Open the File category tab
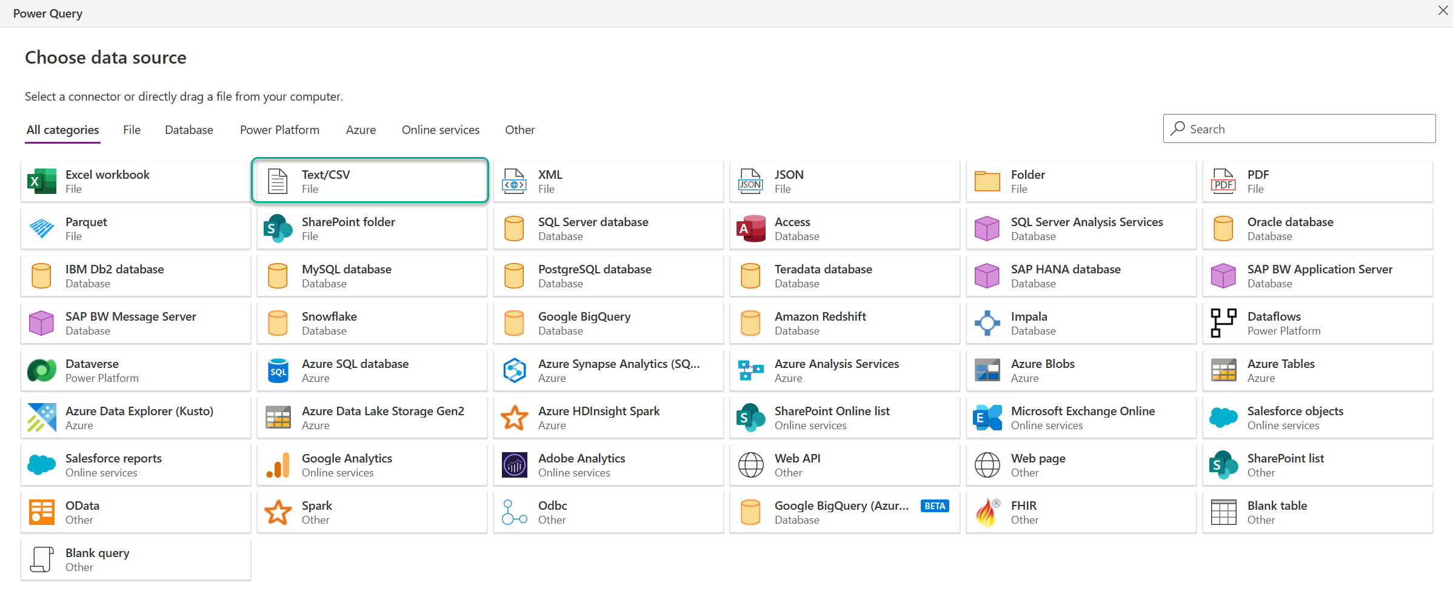The image size is (1453, 591). click(132, 130)
